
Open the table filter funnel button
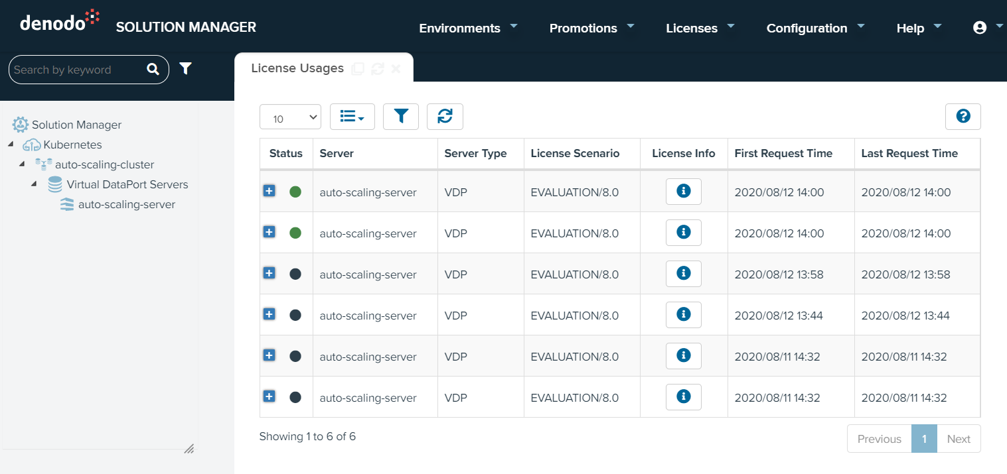pos(401,117)
